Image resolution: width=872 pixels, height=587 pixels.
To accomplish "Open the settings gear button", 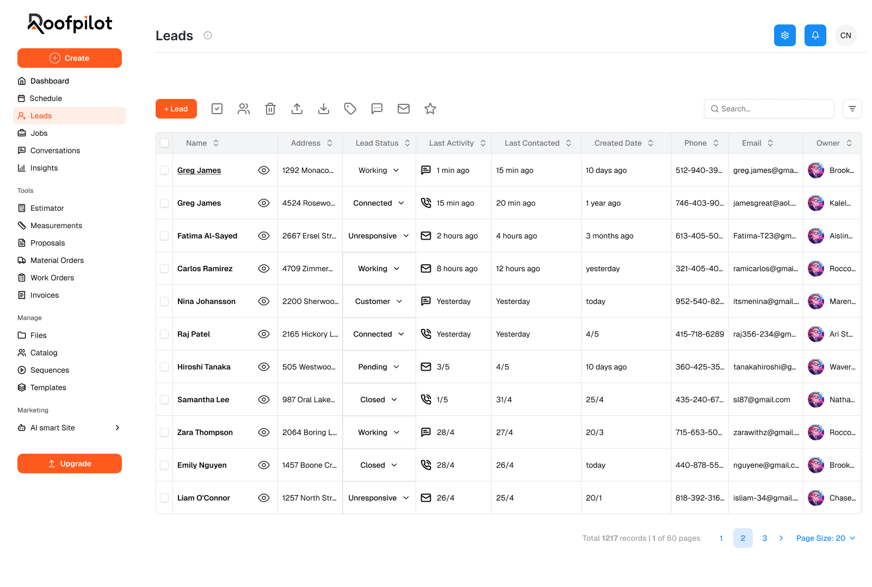I will pos(784,35).
